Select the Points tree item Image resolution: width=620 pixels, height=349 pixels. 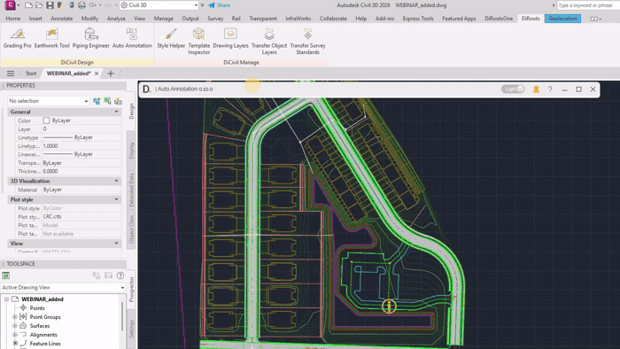pyautogui.click(x=37, y=308)
